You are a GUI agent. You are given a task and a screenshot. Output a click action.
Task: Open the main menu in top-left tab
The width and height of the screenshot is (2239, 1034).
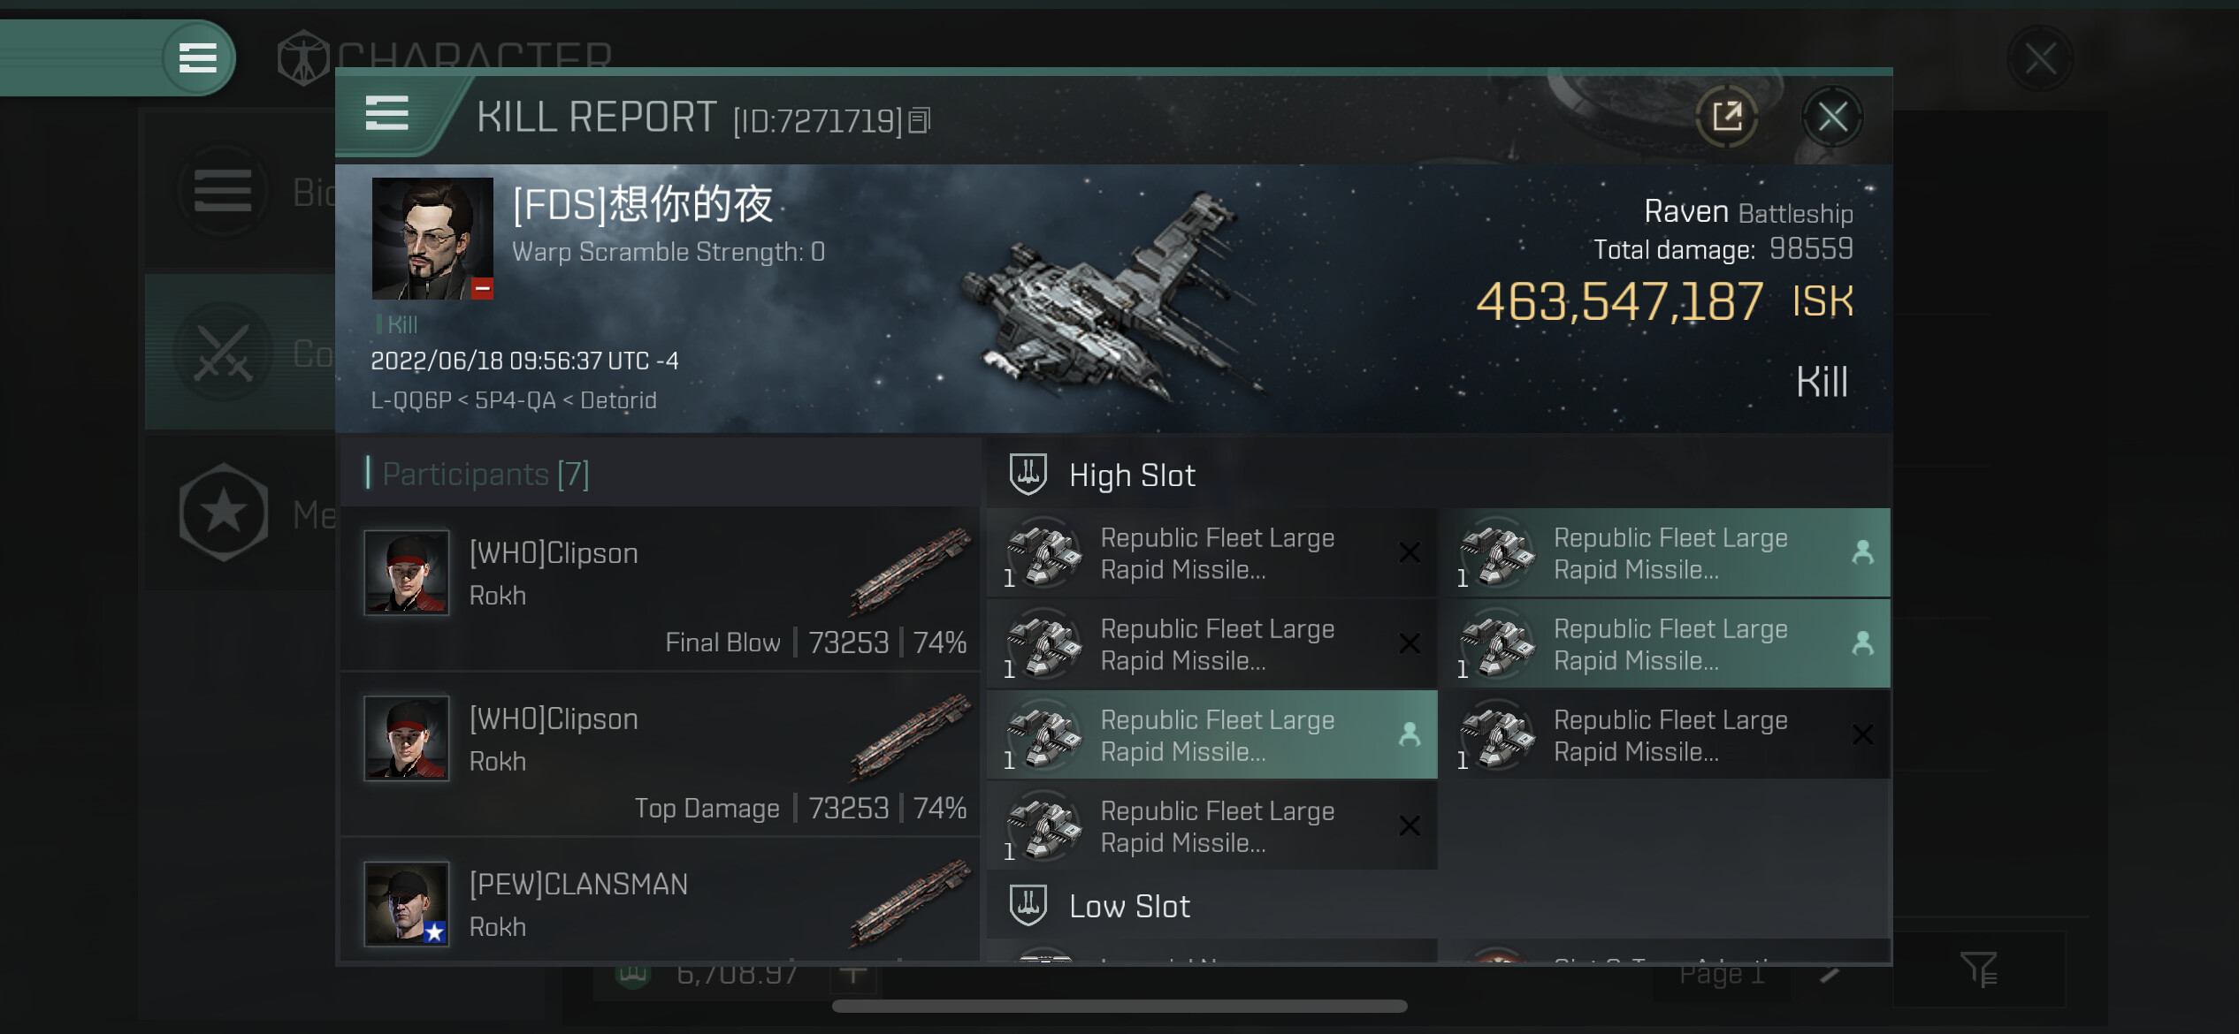(x=198, y=58)
